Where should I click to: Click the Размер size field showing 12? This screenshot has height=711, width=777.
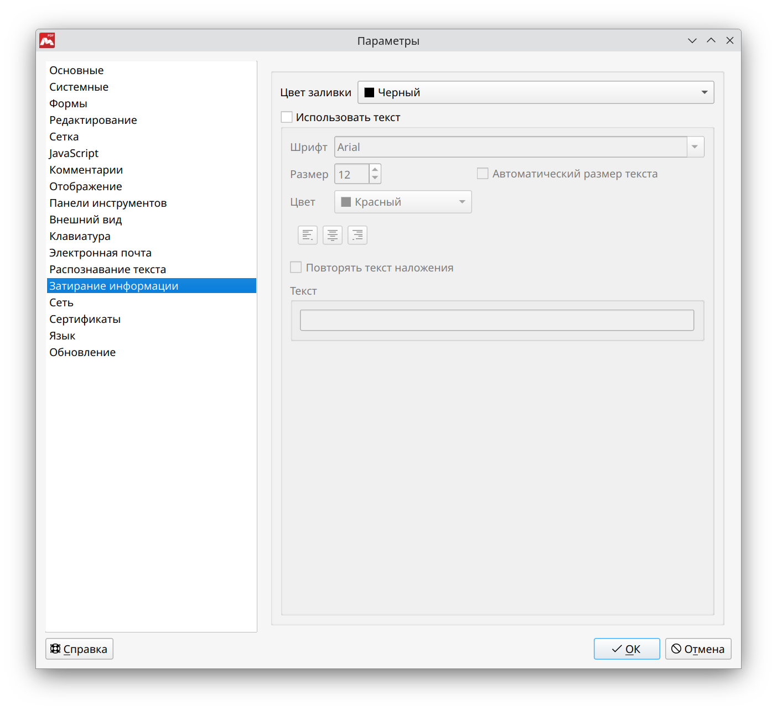[x=352, y=174]
